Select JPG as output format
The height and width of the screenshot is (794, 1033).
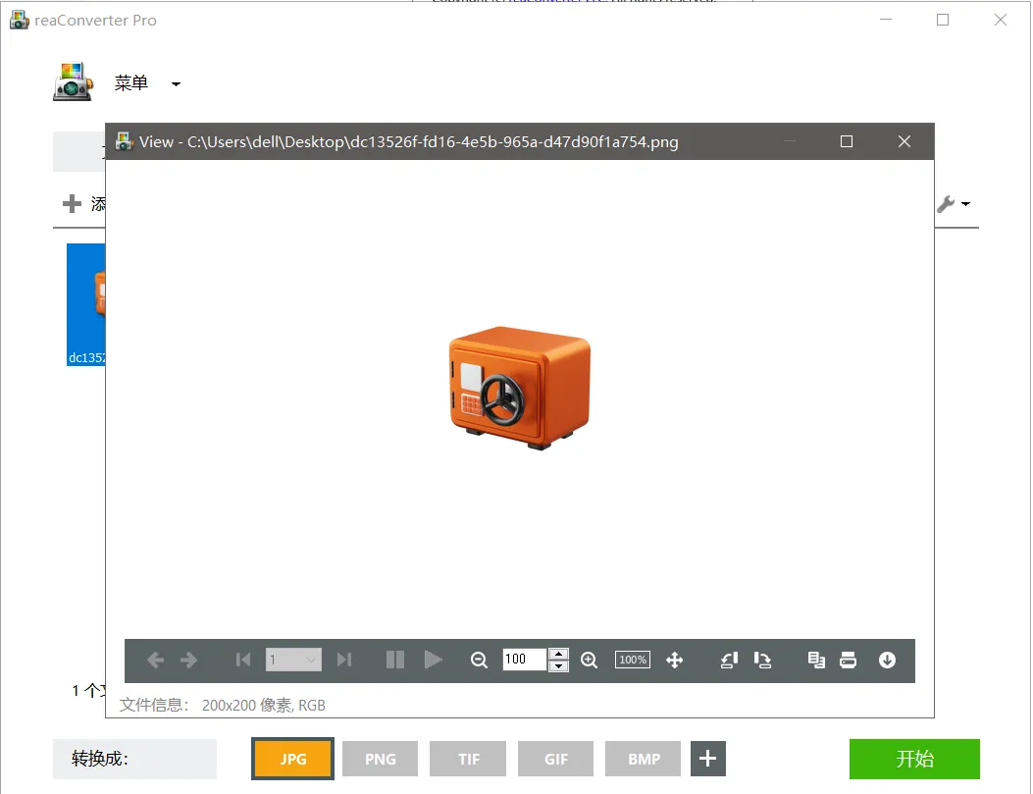point(293,759)
